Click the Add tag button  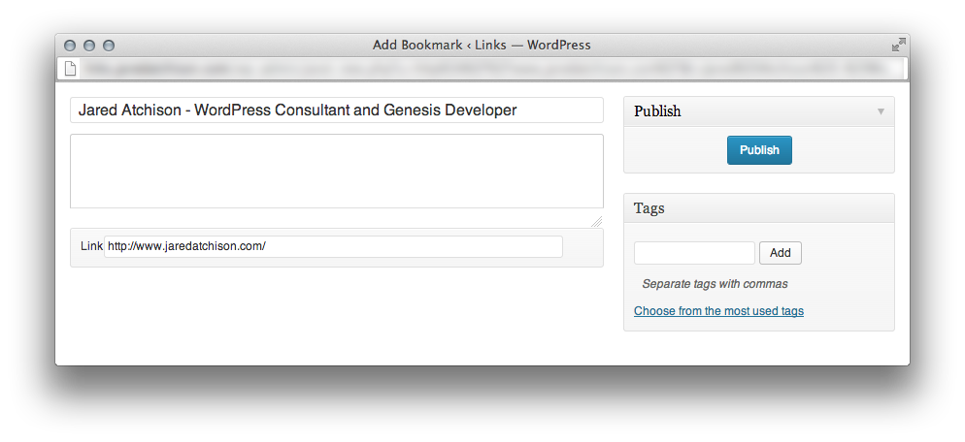(x=780, y=253)
